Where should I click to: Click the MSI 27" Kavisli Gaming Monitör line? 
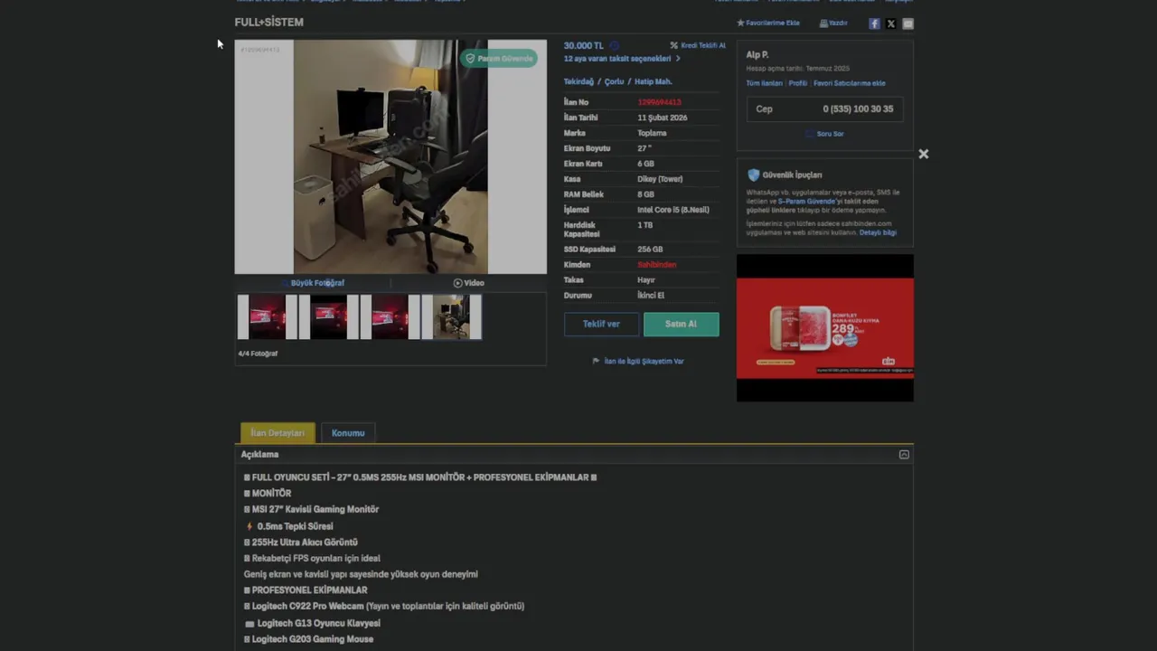[x=311, y=509]
